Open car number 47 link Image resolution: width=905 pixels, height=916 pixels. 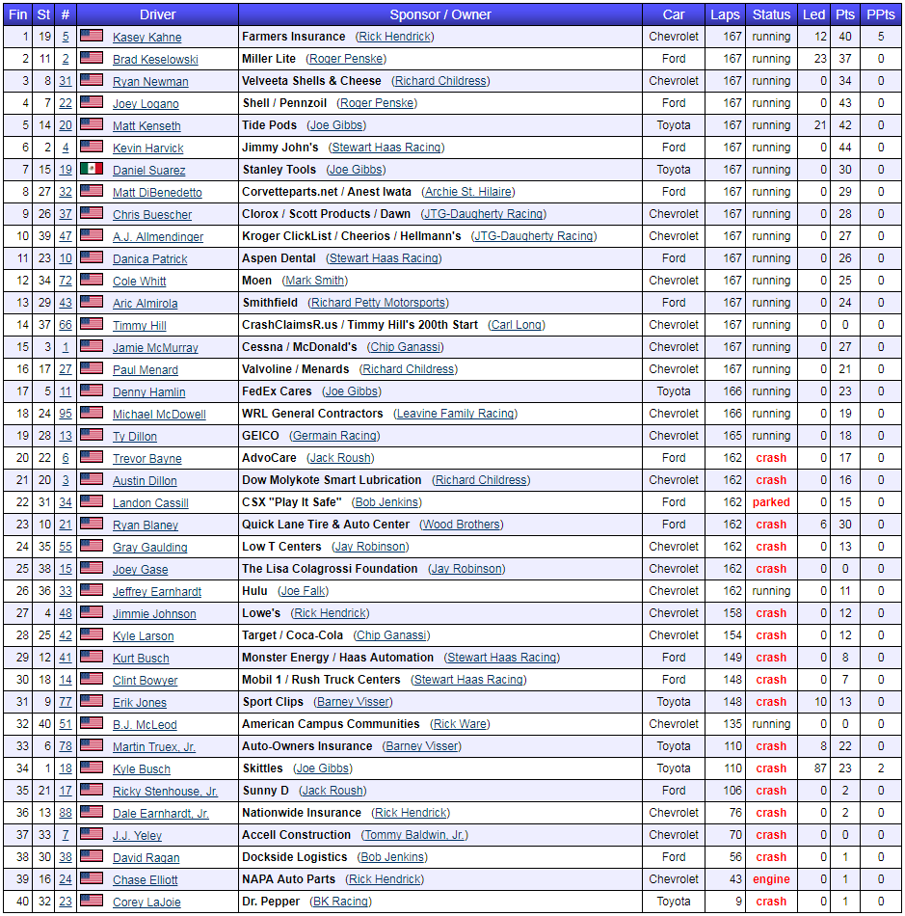tap(66, 236)
